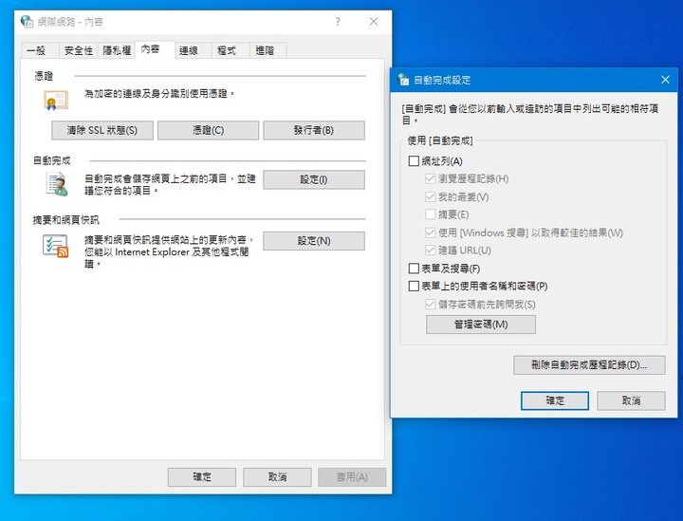
Task: Click 確定 in 網際網路 - 內容 window
Action: tap(202, 477)
